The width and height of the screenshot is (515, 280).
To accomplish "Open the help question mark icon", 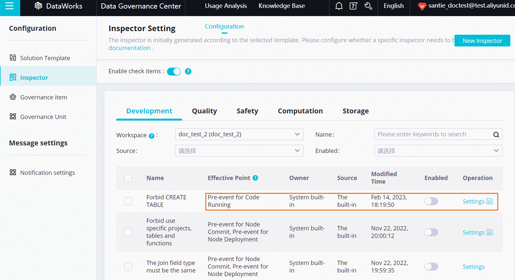I will pos(353,6).
